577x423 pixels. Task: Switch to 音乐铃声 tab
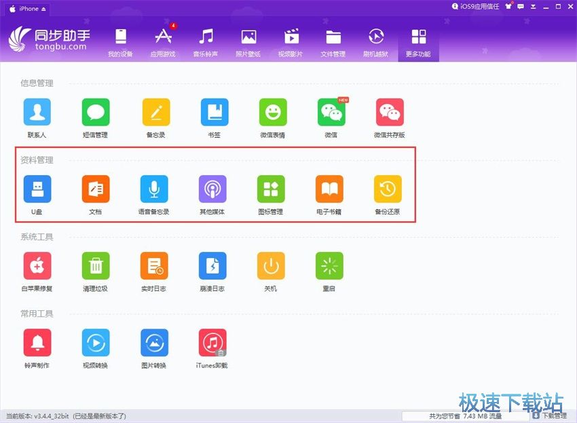click(x=206, y=43)
